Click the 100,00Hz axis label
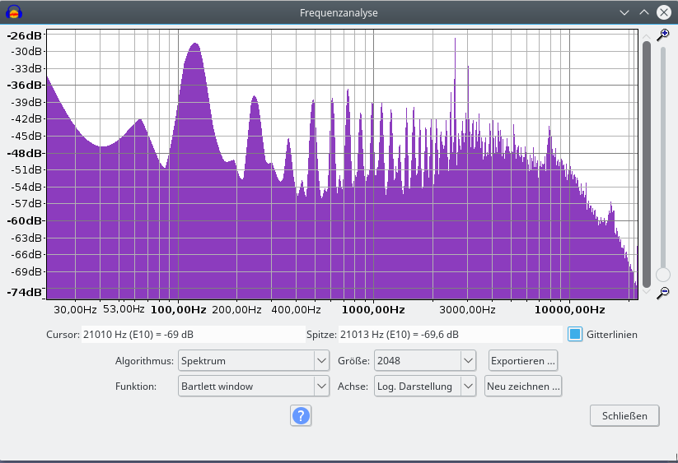The width and height of the screenshot is (678, 463). tap(178, 310)
